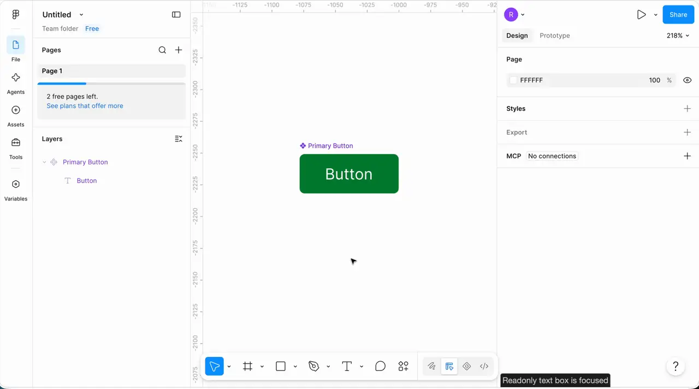Click the user avatar R
The image size is (699, 389).
(x=511, y=15)
